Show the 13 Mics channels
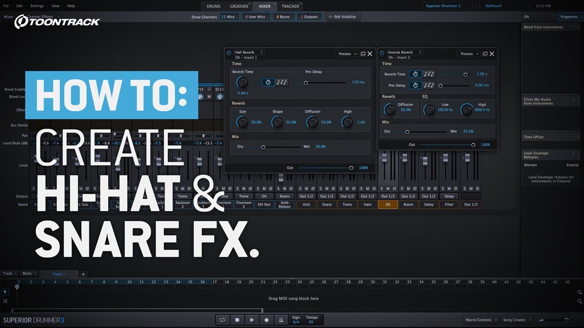 pos(229,17)
